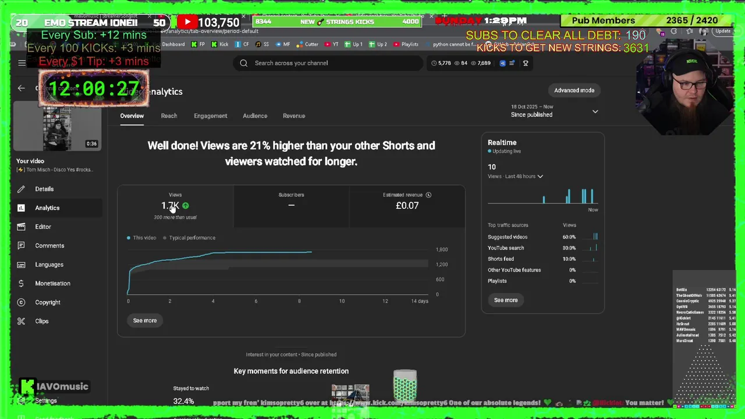Viewport: 745px width, 419px height.
Task: Open the Analytics section label
Action: (x=47, y=208)
